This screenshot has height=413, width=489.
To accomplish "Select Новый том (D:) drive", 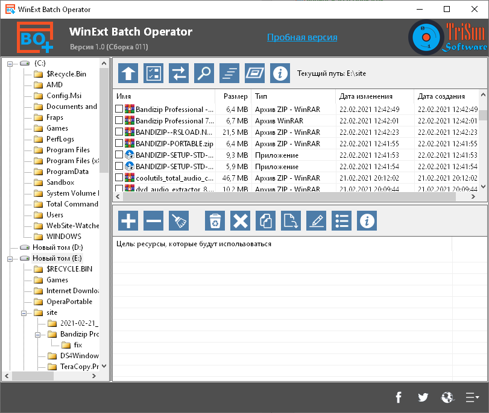I will [58, 247].
